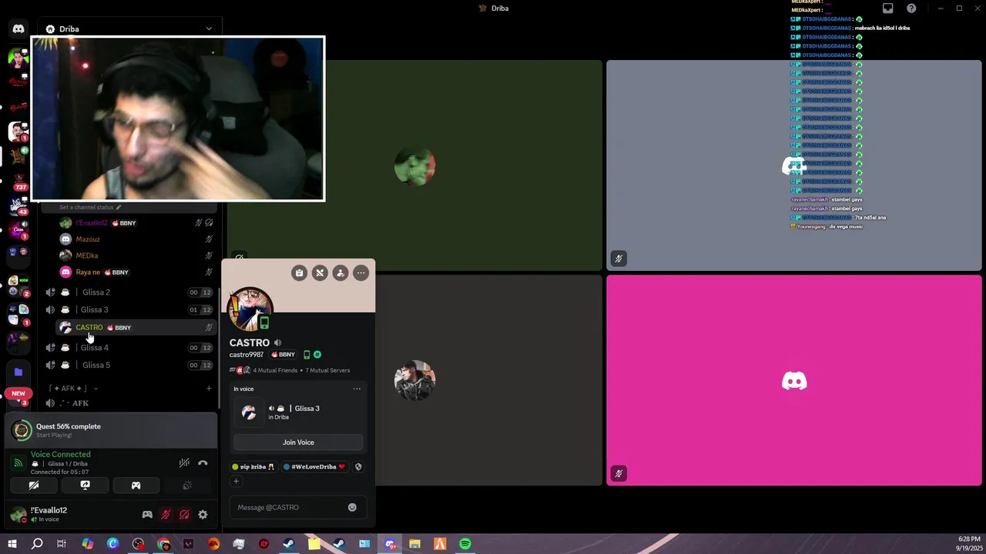The height and width of the screenshot is (554, 986).
Task: Open the note icon on CASTRO profile
Action: point(300,272)
